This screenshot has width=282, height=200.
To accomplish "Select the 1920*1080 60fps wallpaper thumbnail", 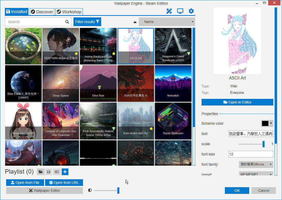I will point(61,46).
